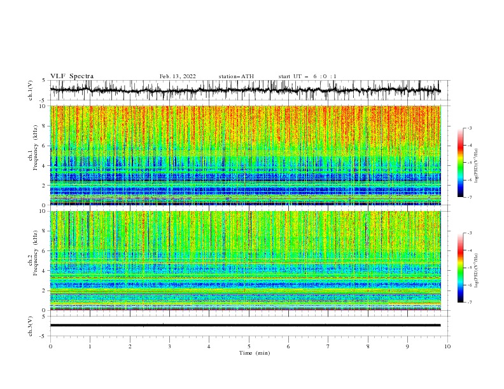The image size is (504, 389).
Task: Click the log(PSD) label beside ch.2 color bar
Action: click(x=477, y=271)
